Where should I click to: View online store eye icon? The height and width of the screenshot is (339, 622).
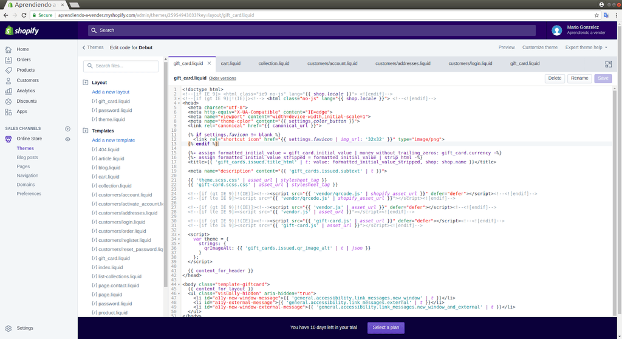tap(67, 139)
